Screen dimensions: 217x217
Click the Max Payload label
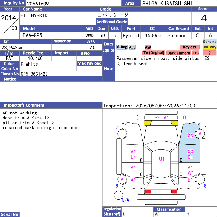pos(90,63)
